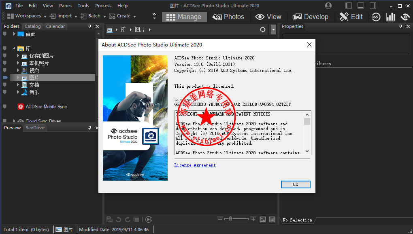This screenshot has width=413, height=234.
Task: Collapse the 库 tree node
Action: tap(14, 48)
